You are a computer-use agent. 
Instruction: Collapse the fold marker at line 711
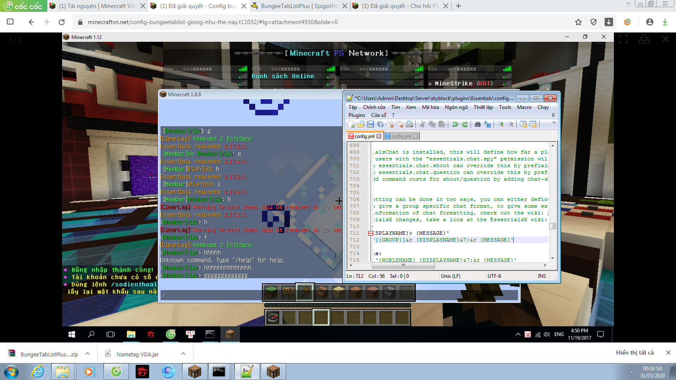click(371, 233)
